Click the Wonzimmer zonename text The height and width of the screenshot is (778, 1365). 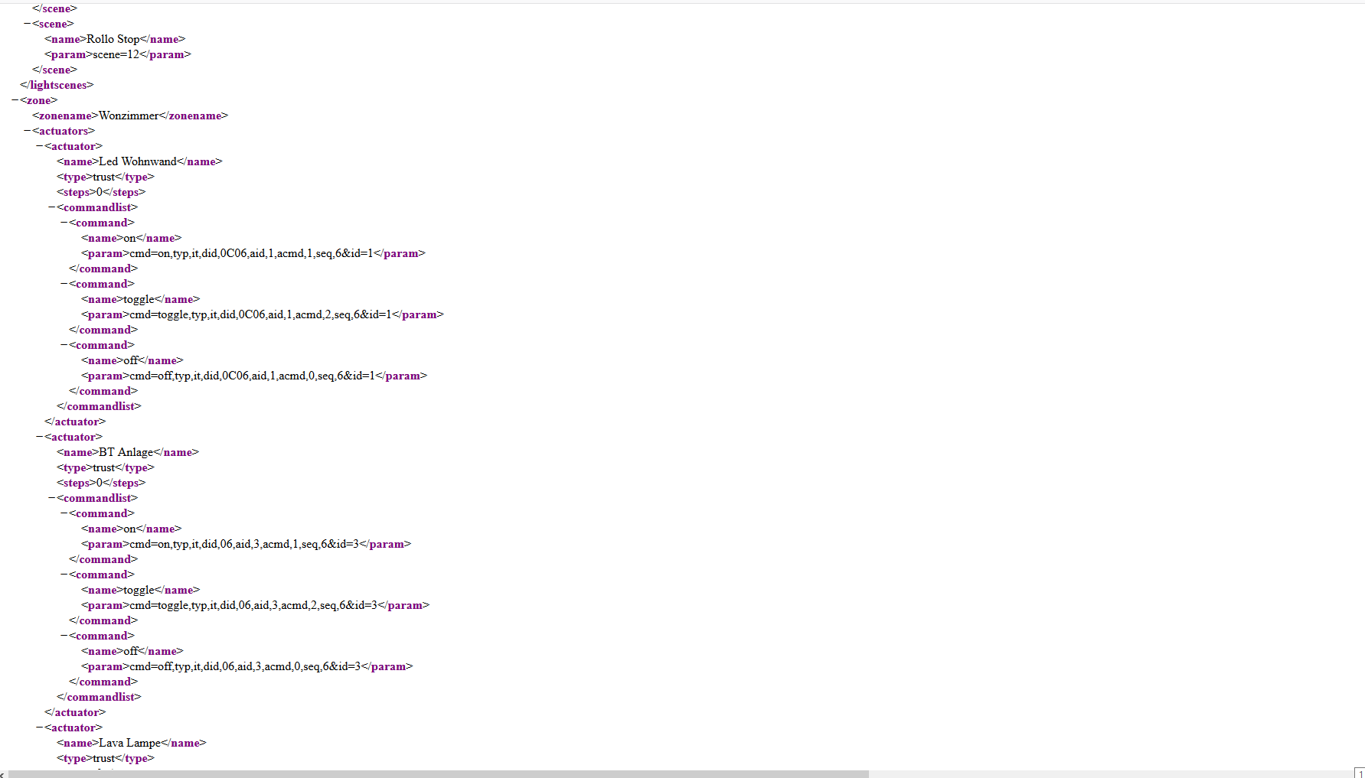(129, 116)
